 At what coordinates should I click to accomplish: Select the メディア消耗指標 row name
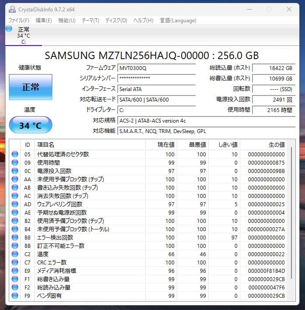pos(57,271)
